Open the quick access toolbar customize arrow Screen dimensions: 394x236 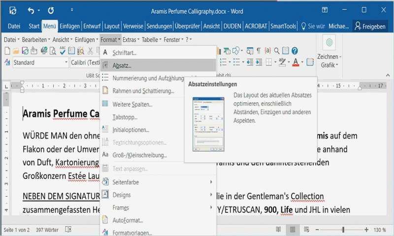(x=72, y=10)
